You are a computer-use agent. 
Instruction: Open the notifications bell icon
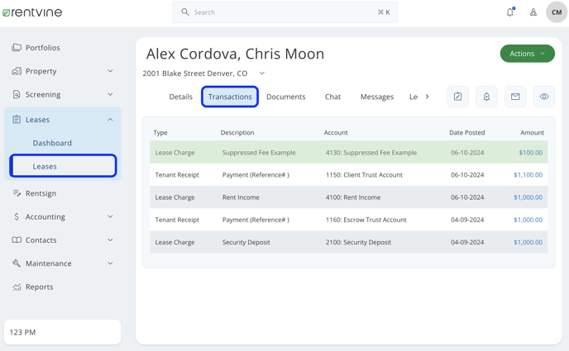pyautogui.click(x=510, y=12)
